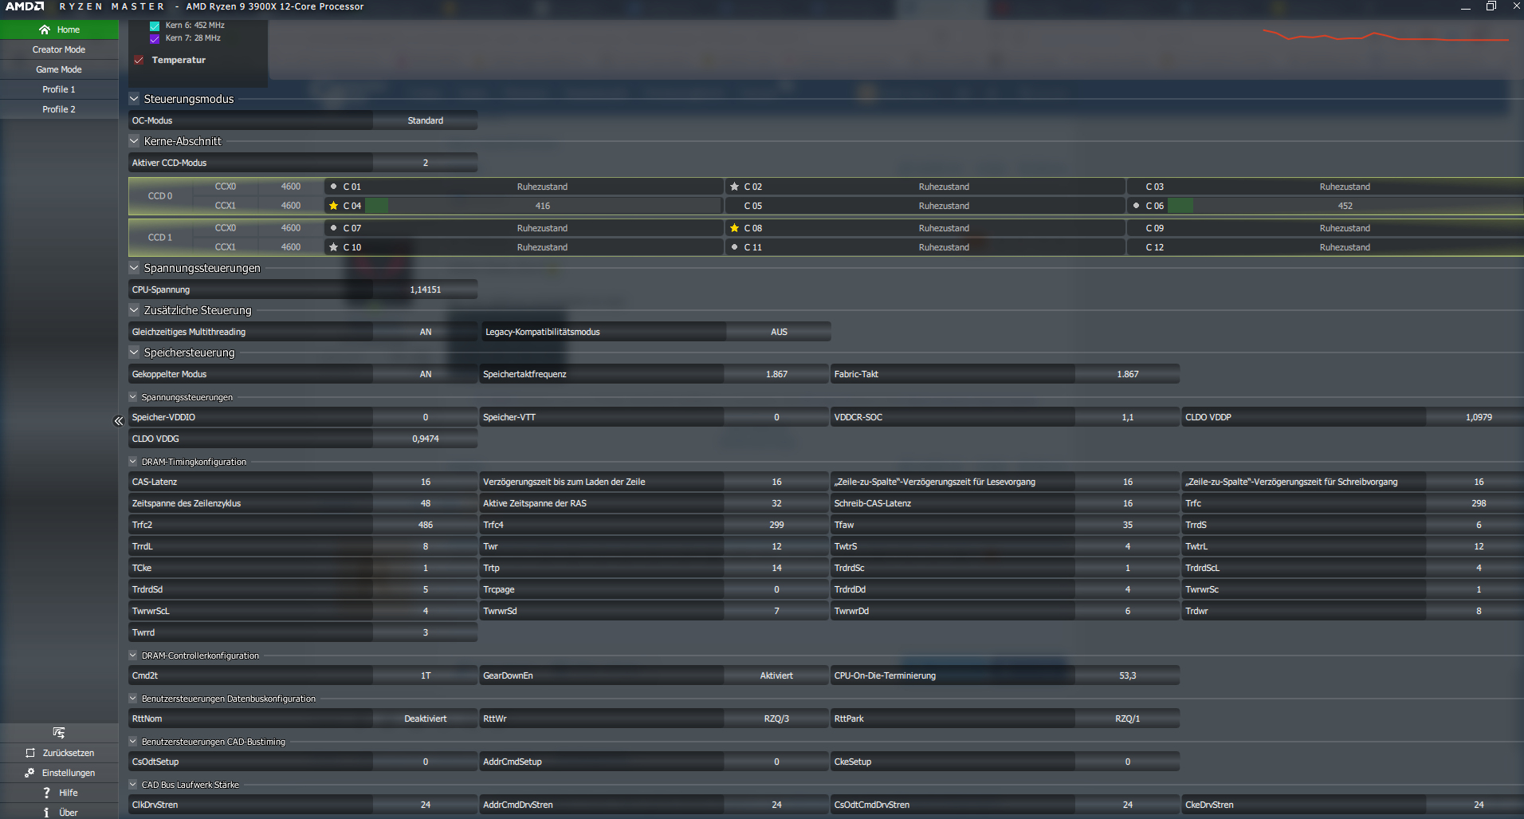
Task: Click the Fabric-Takt value 1.867
Action: pos(1128,374)
